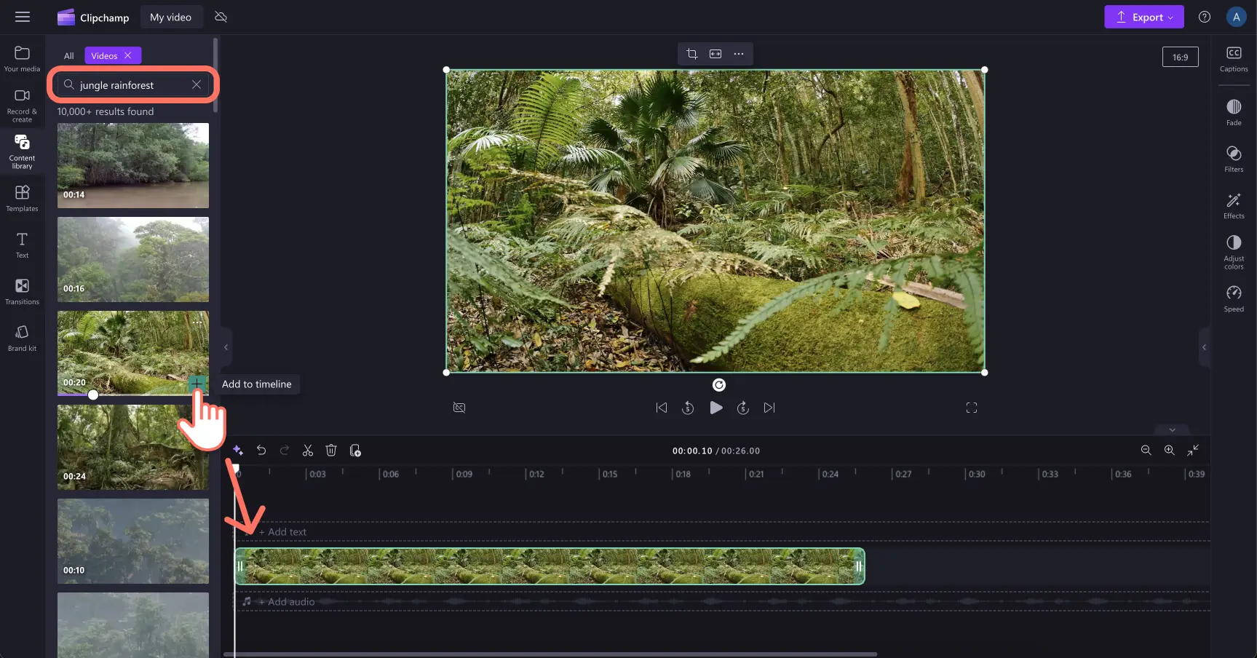Click the 00:20 thumbnail scrub slider
The image size is (1257, 658).
point(93,395)
